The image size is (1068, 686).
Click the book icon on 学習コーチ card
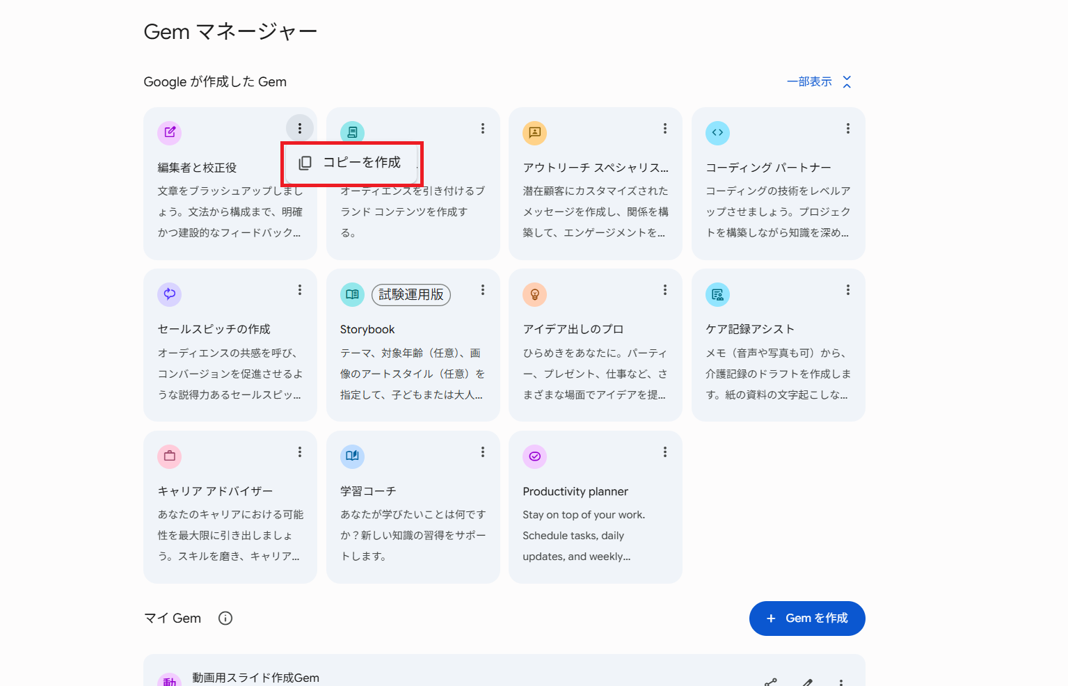pos(352,456)
